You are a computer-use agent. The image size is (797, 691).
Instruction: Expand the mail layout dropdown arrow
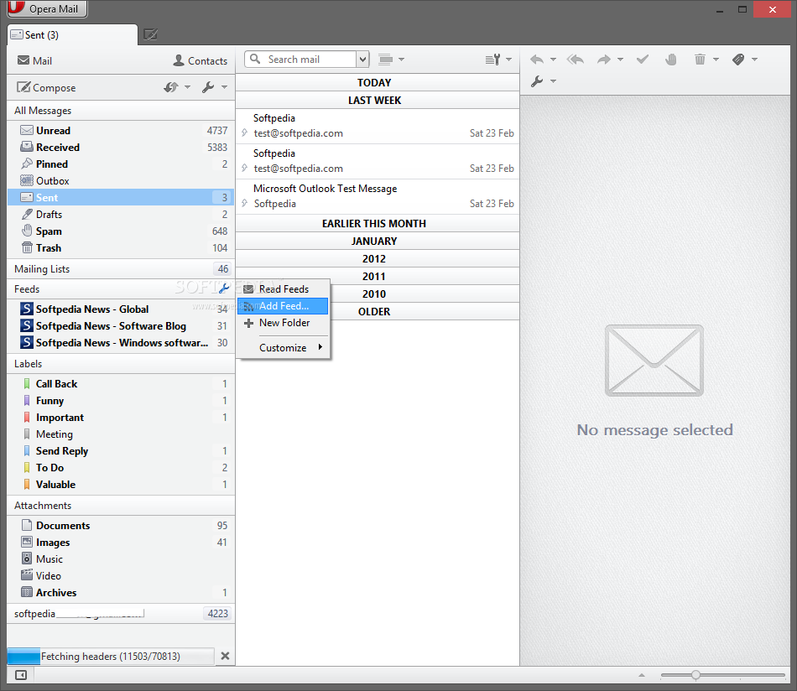tap(402, 60)
